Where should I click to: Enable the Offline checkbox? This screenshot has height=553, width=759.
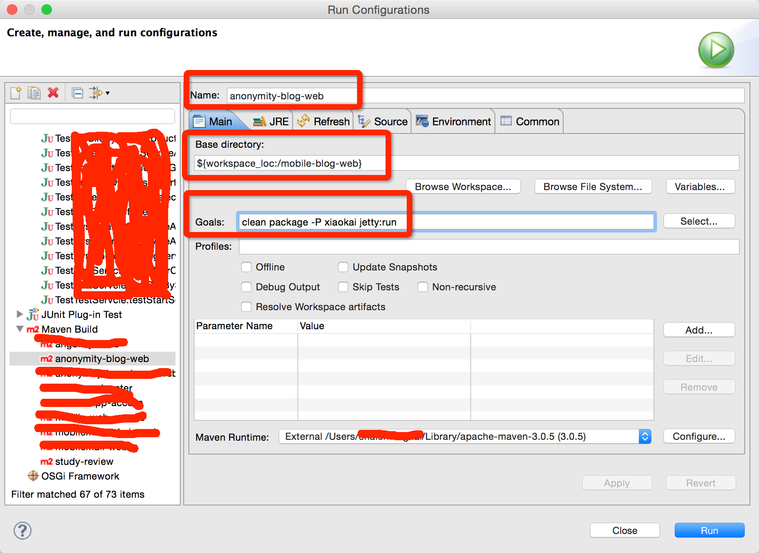[x=246, y=267]
